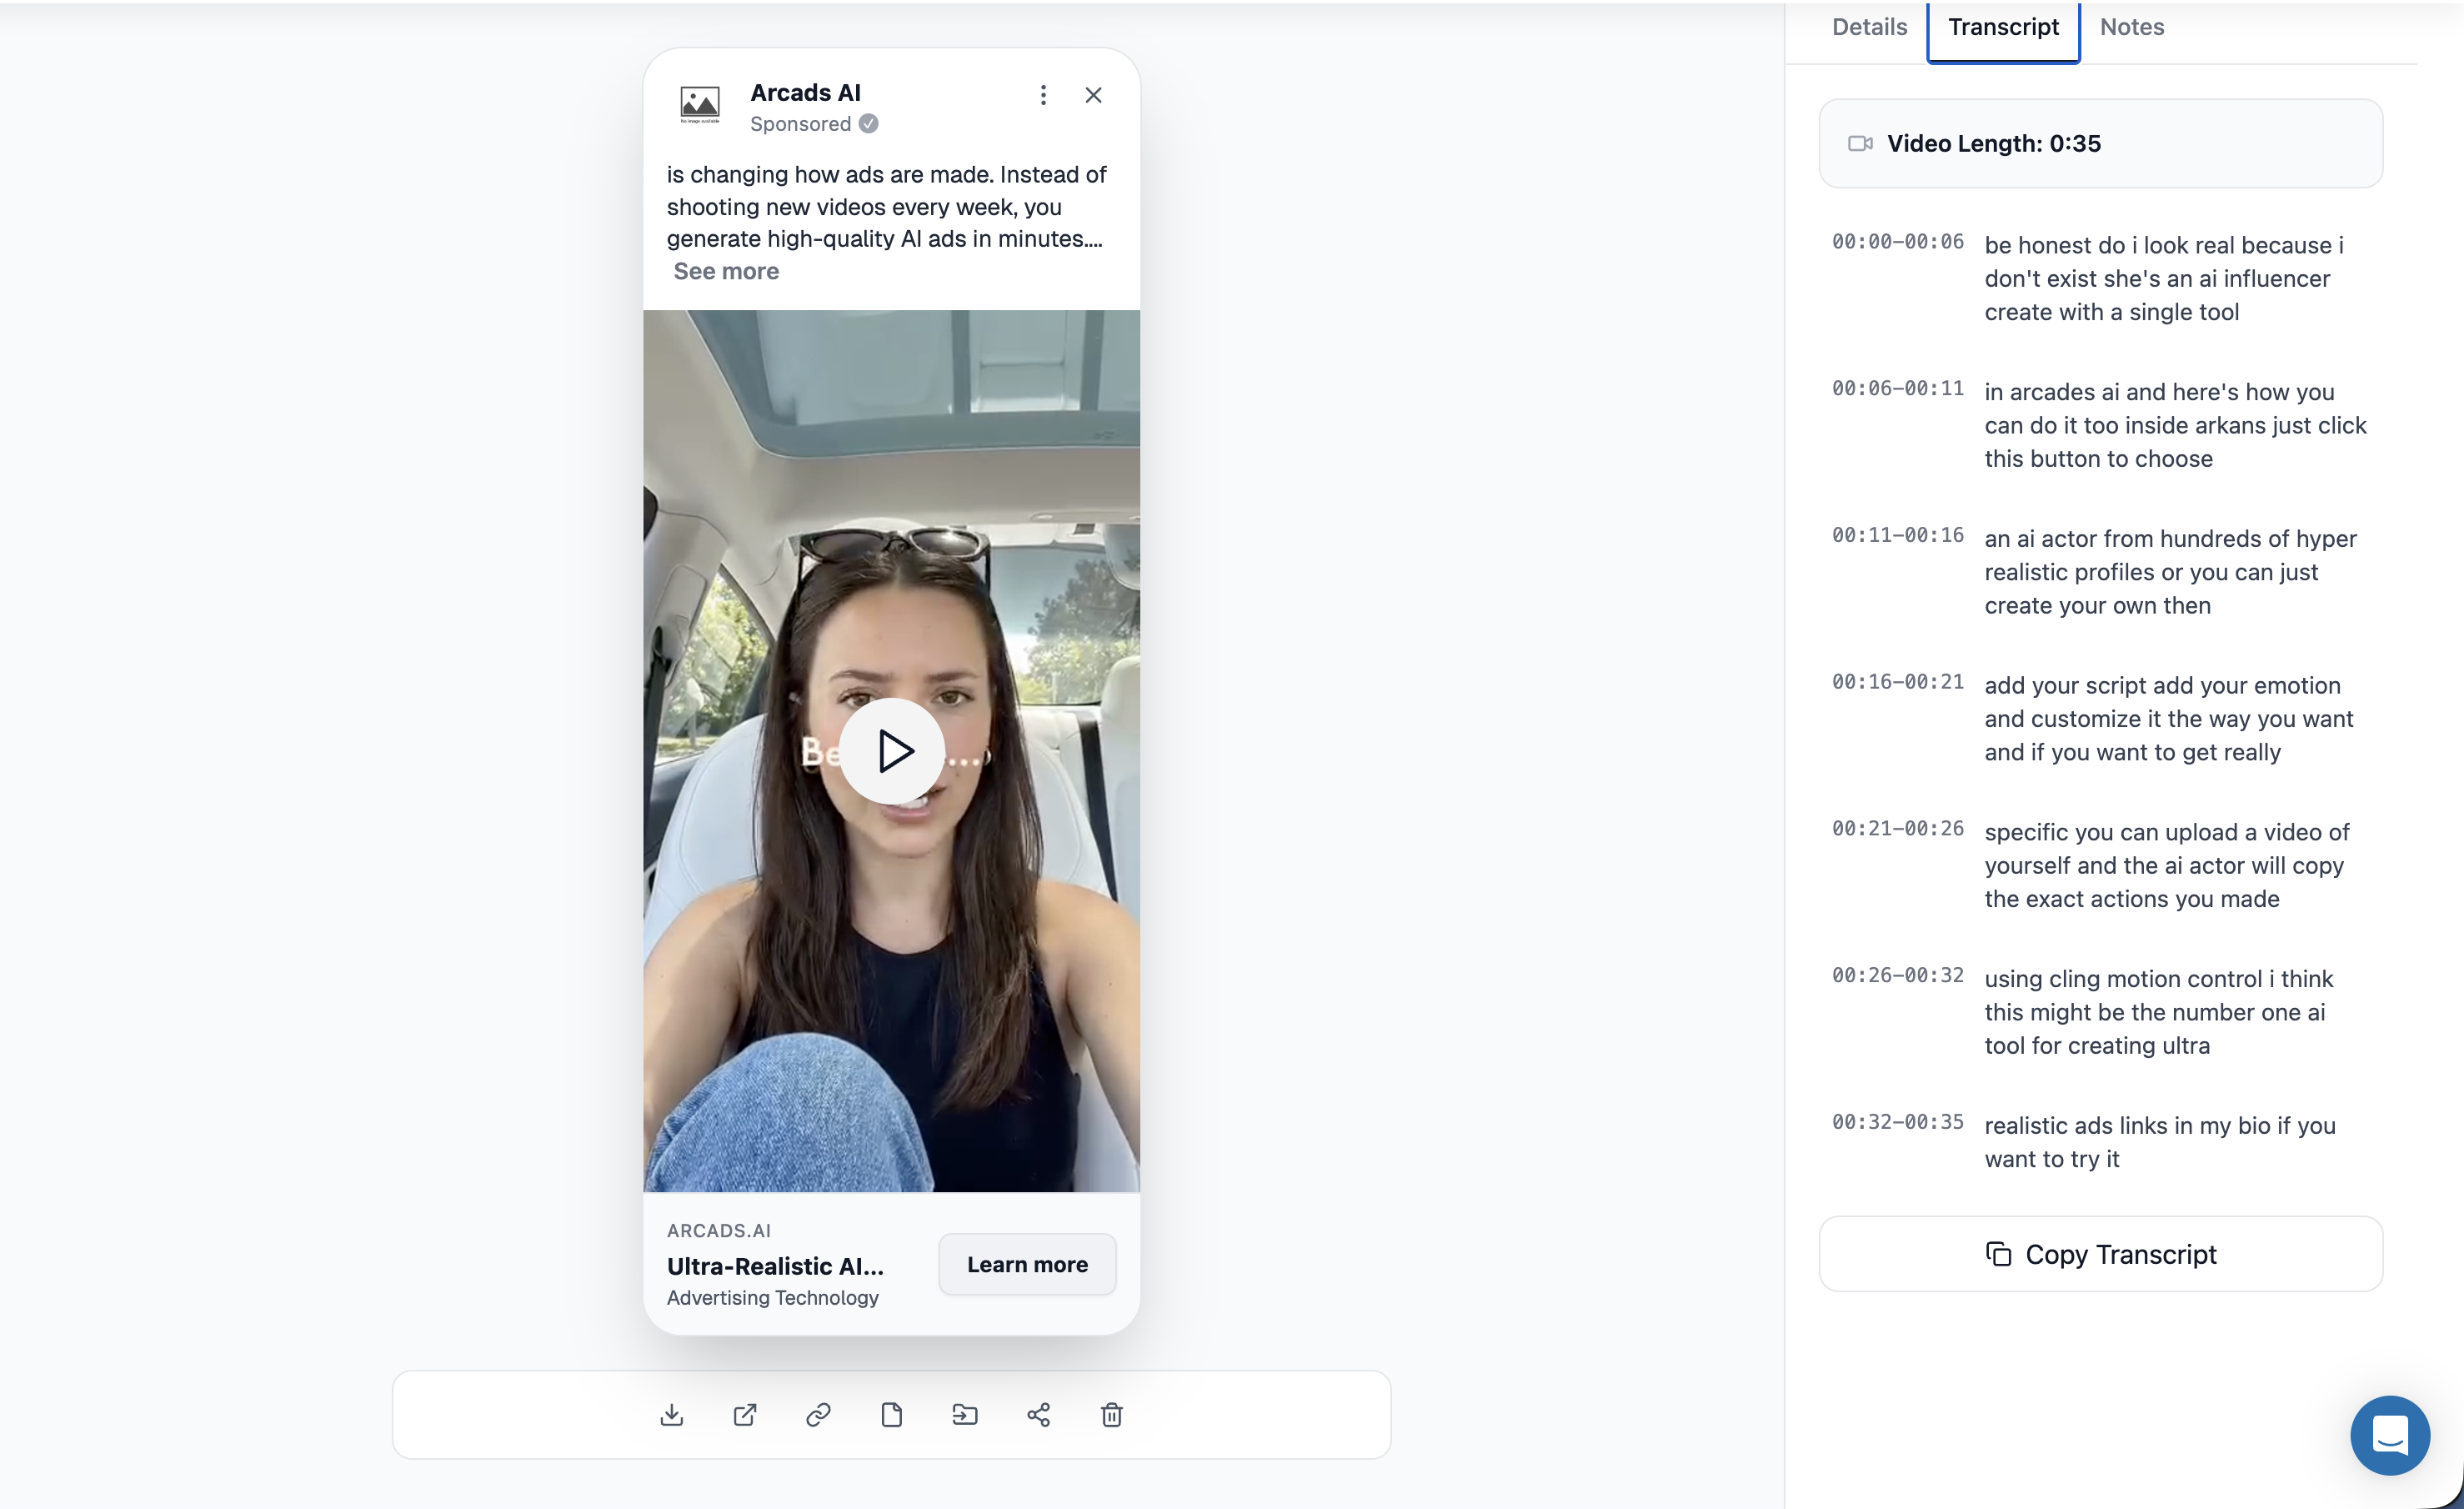Select timestamp 00:32–00:35
The image size is (2464, 1509).
1897,1122
